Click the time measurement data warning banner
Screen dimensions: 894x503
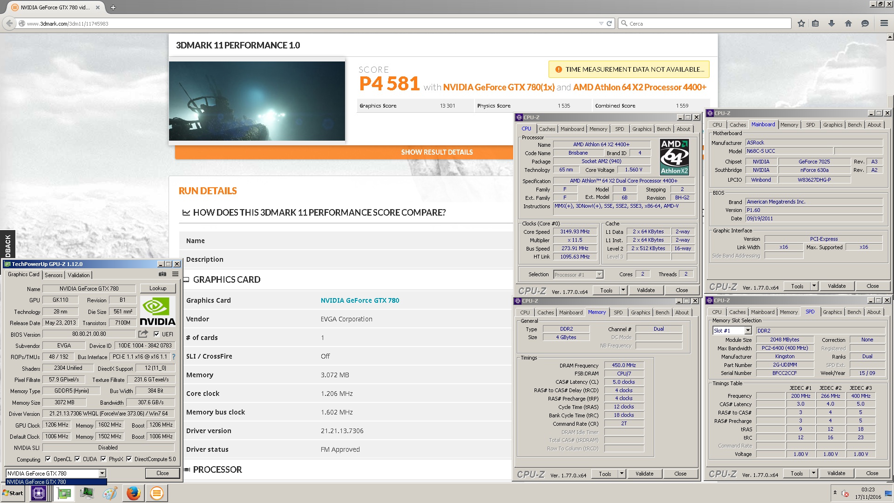coord(629,69)
